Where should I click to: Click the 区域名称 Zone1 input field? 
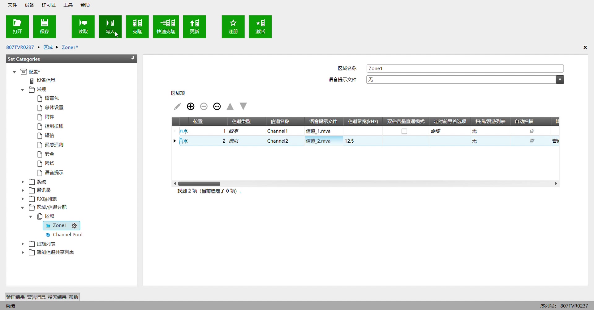(x=465, y=69)
